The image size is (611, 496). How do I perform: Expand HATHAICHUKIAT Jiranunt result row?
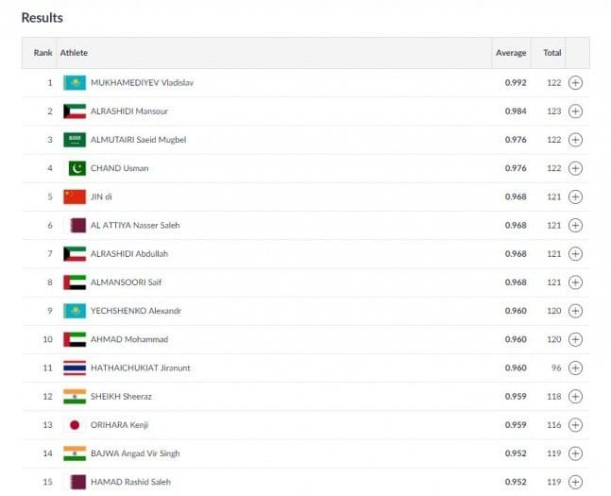(575, 368)
